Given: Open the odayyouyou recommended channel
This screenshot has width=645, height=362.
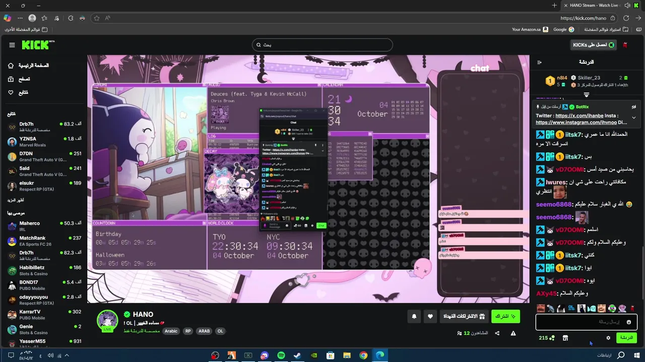Looking at the screenshot, I should [x=44, y=300].
